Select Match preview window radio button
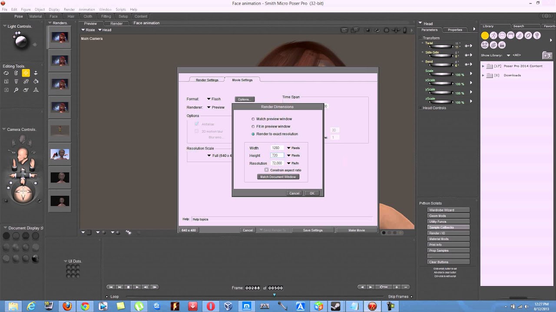The image size is (556, 312). [253, 119]
